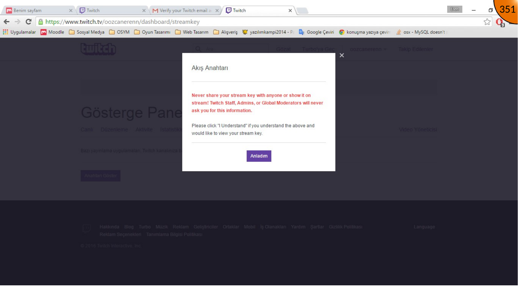518x291 pixels.
Task: Close the active Twitch tab
Action: coord(290,11)
